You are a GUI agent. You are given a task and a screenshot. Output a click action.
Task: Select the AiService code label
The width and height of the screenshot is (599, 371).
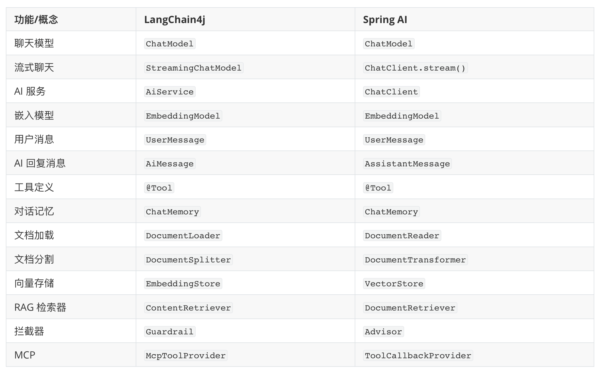coord(170,92)
